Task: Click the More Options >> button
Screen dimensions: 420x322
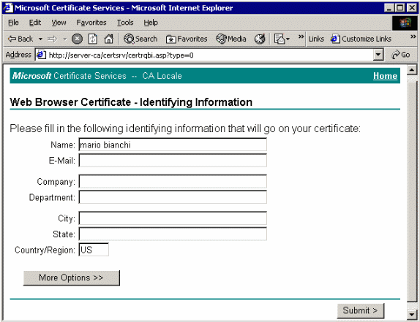Action: (x=71, y=278)
